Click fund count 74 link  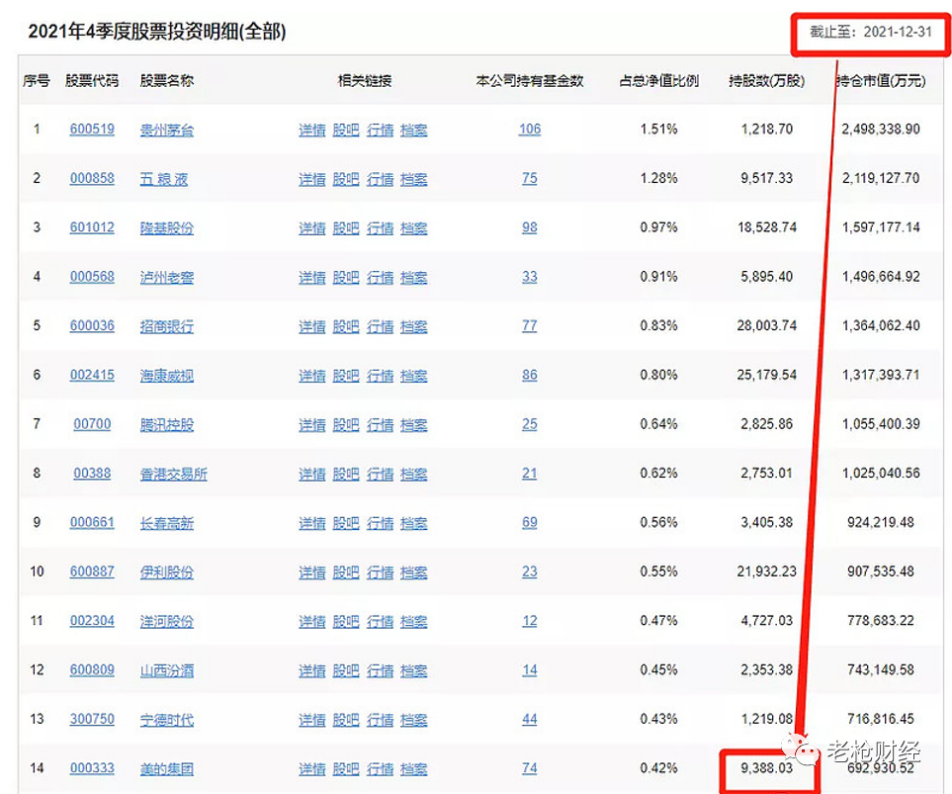pyautogui.click(x=530, y=769)
